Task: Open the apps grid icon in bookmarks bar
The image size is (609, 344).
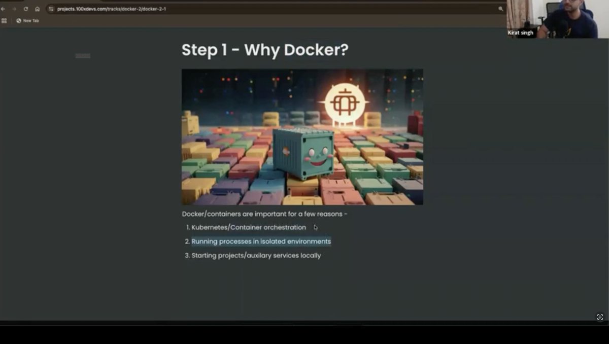Action: coord(4,21)
